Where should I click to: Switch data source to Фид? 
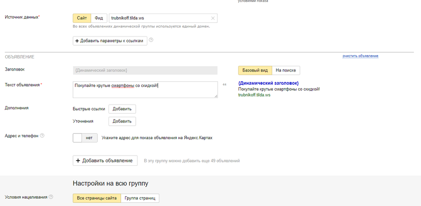point(99,18)
